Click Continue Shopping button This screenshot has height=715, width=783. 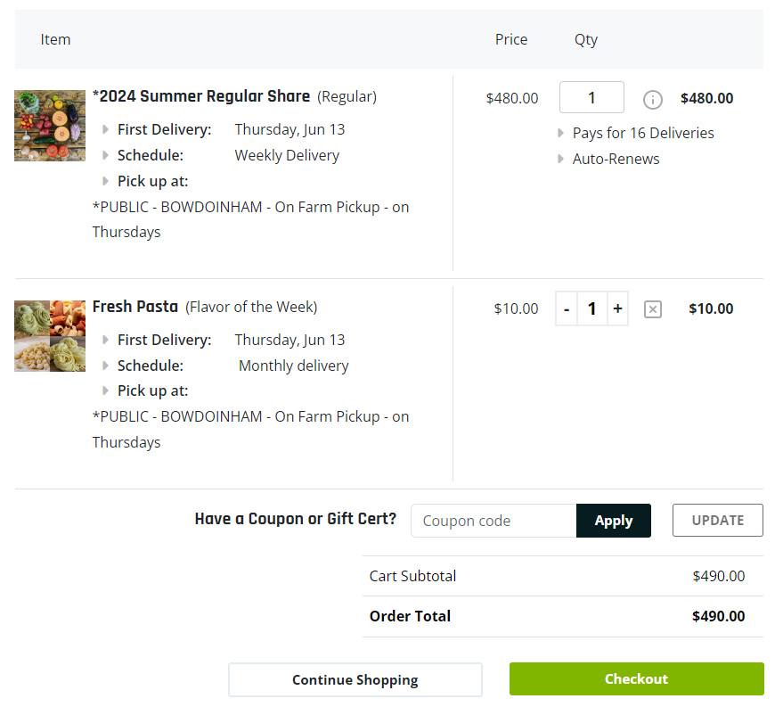tap(355, 679)
